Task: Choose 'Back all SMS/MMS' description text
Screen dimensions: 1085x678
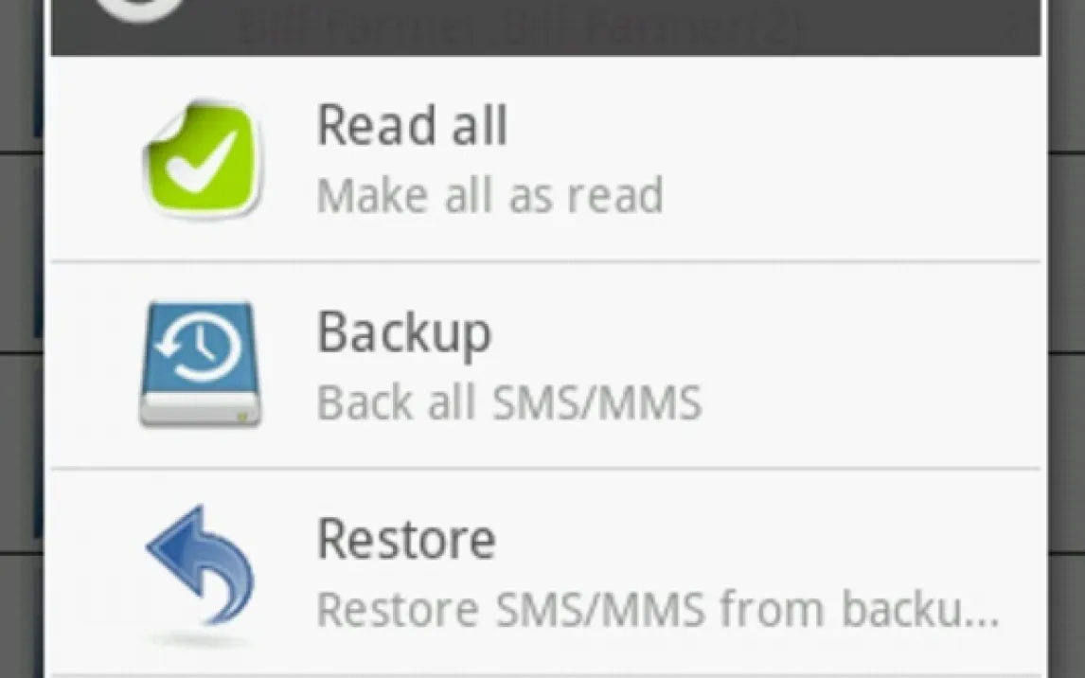Action: (x=509, y=402)
